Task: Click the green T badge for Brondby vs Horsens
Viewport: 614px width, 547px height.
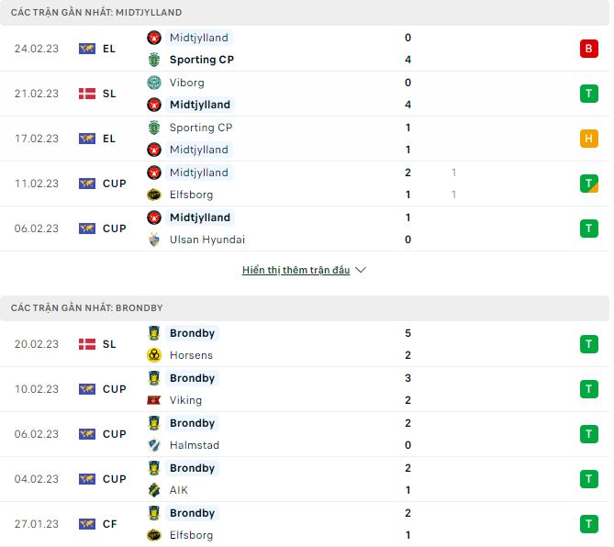Action: tap(588, 344)
